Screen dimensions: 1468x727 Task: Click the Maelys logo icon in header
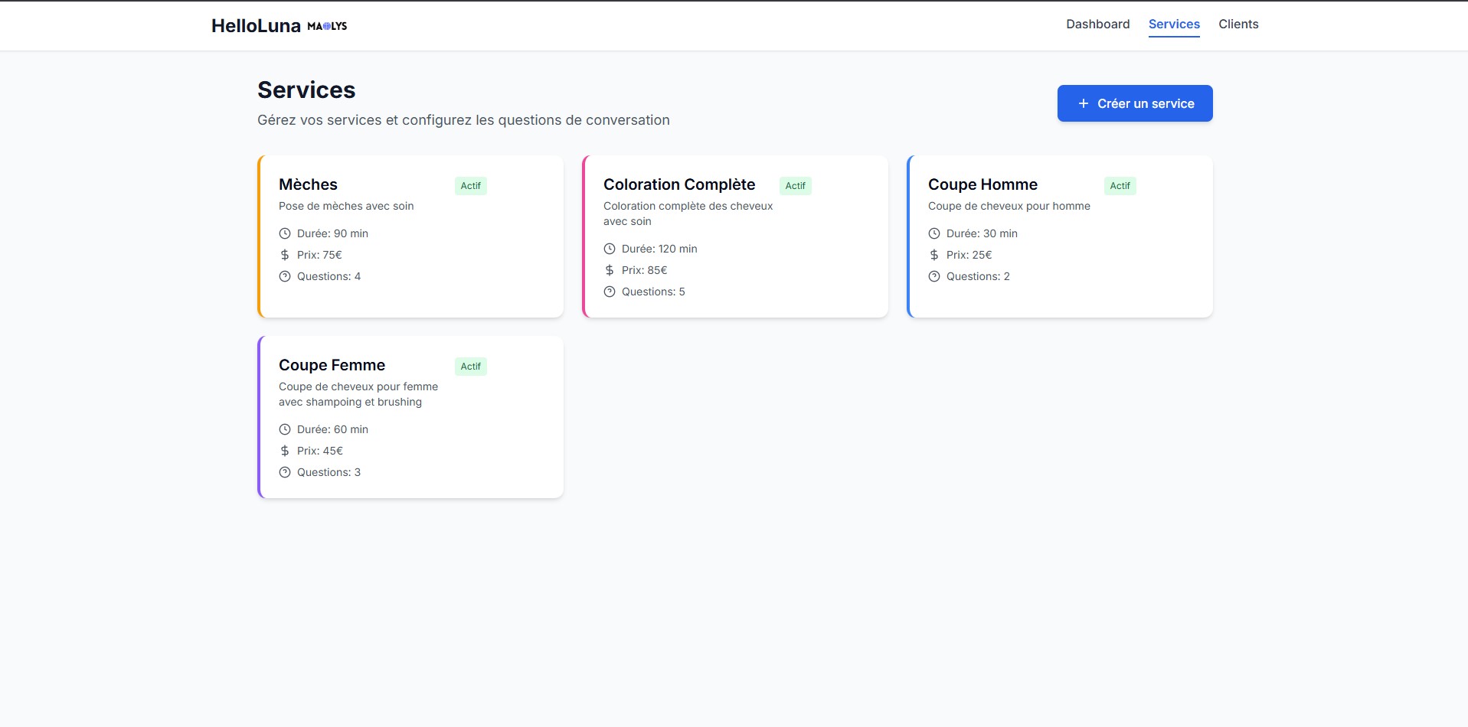327,26
